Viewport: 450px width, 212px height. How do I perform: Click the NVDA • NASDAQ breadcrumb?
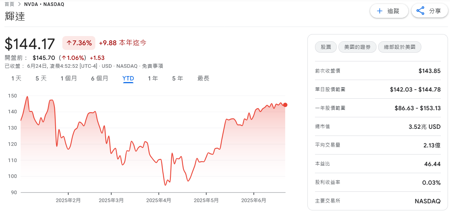(x=44, y=4)
